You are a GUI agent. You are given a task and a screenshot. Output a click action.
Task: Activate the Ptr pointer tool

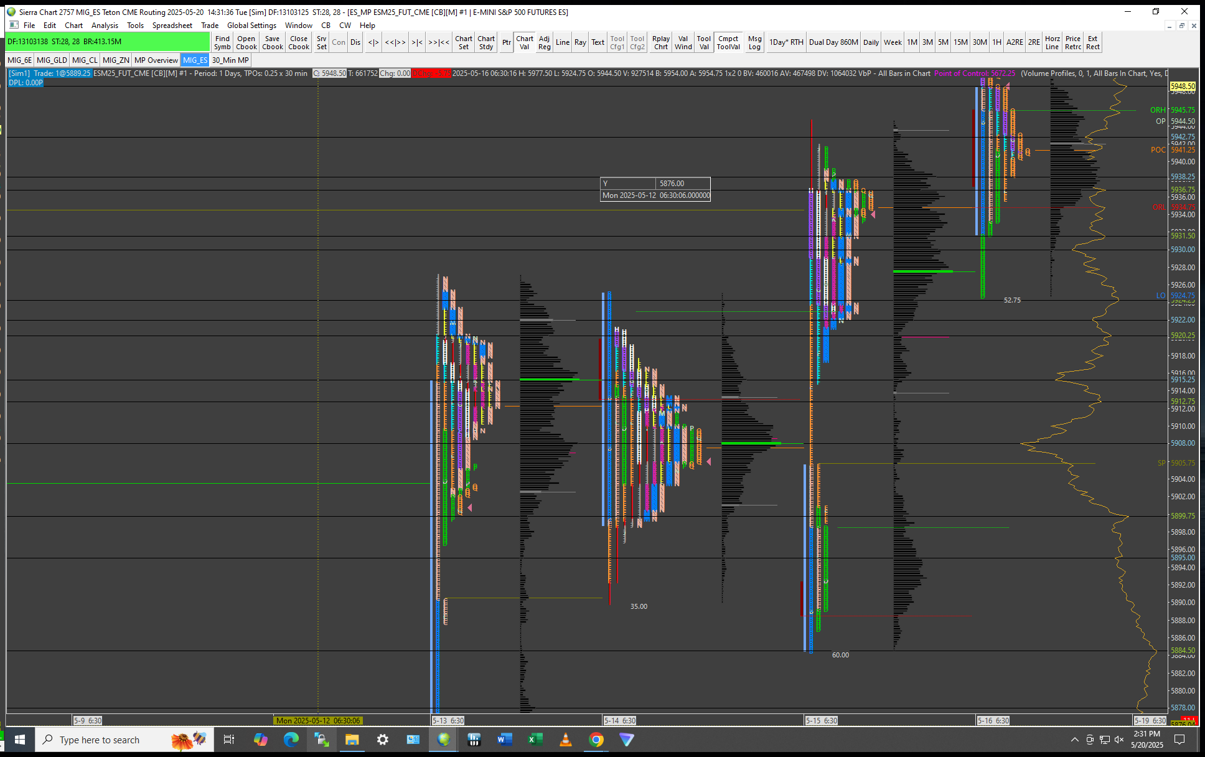[506, 42]
